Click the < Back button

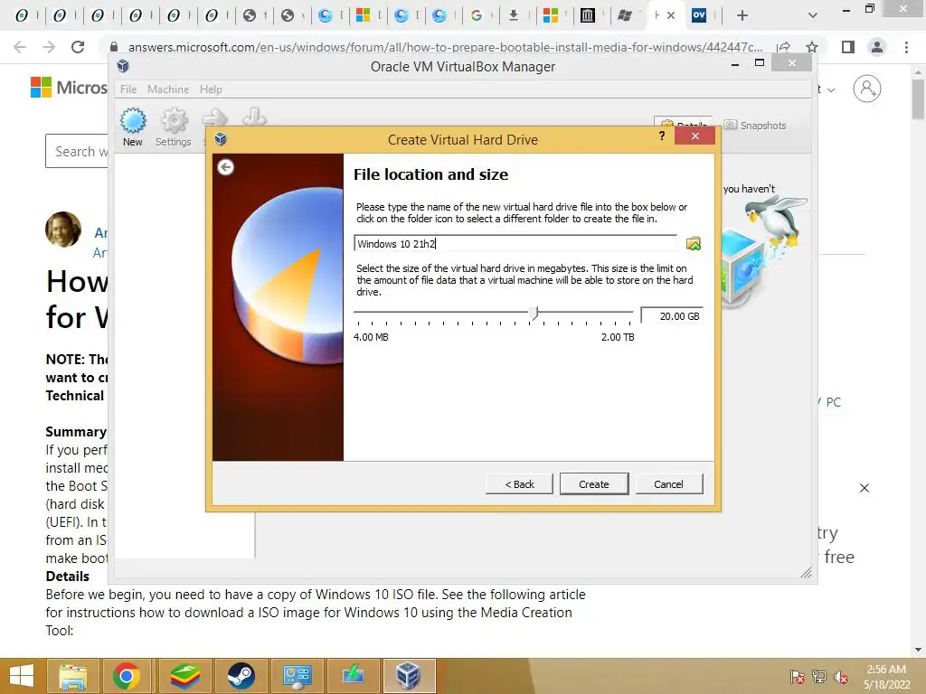(519, 484)
